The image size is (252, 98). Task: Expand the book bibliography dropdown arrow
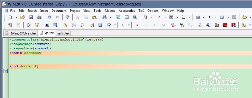[228, 17]
